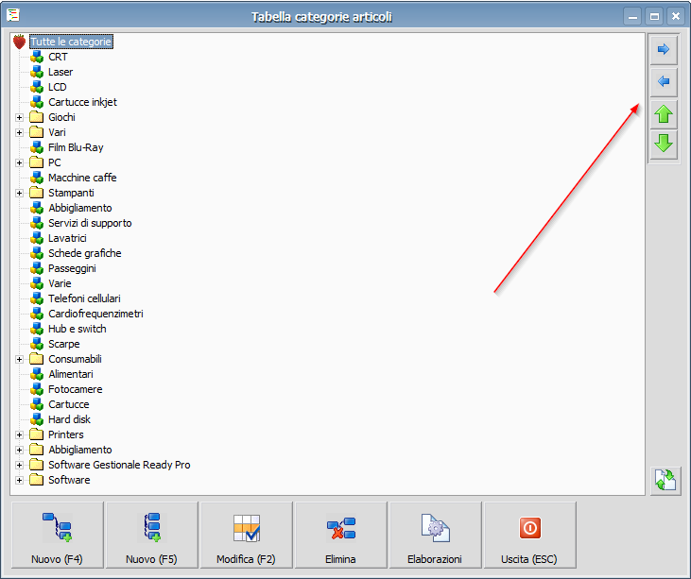691x579 pixels.
Task: Click the LCD category cubes icon
Action: tap(37, 87)
